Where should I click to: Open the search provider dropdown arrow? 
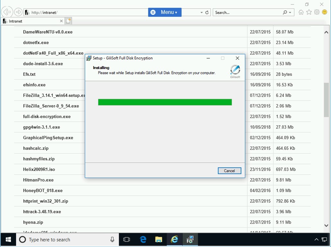(x=290, y=12)
